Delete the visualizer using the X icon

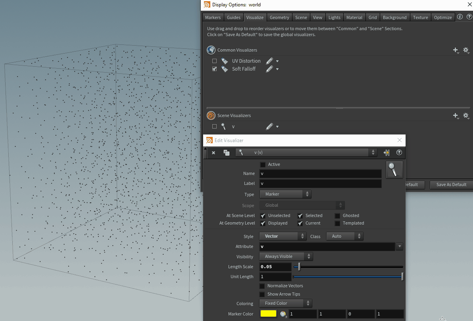[213, 152]
